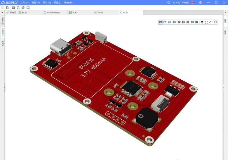This screenshot has height=160, width=228.
Task: Click the layers stack icon in 3D toolbar
Action: click(202, 22)
